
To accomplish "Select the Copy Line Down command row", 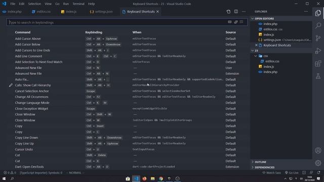I will 127,138.
